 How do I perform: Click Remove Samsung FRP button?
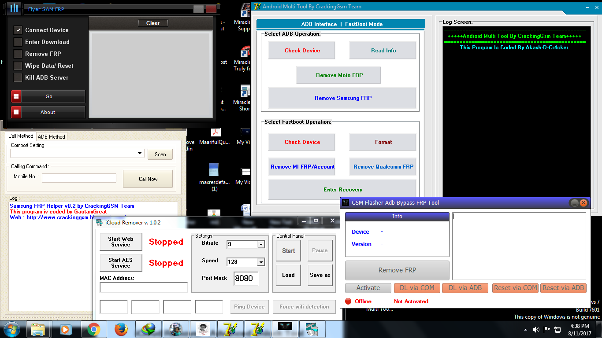point(342,98)
